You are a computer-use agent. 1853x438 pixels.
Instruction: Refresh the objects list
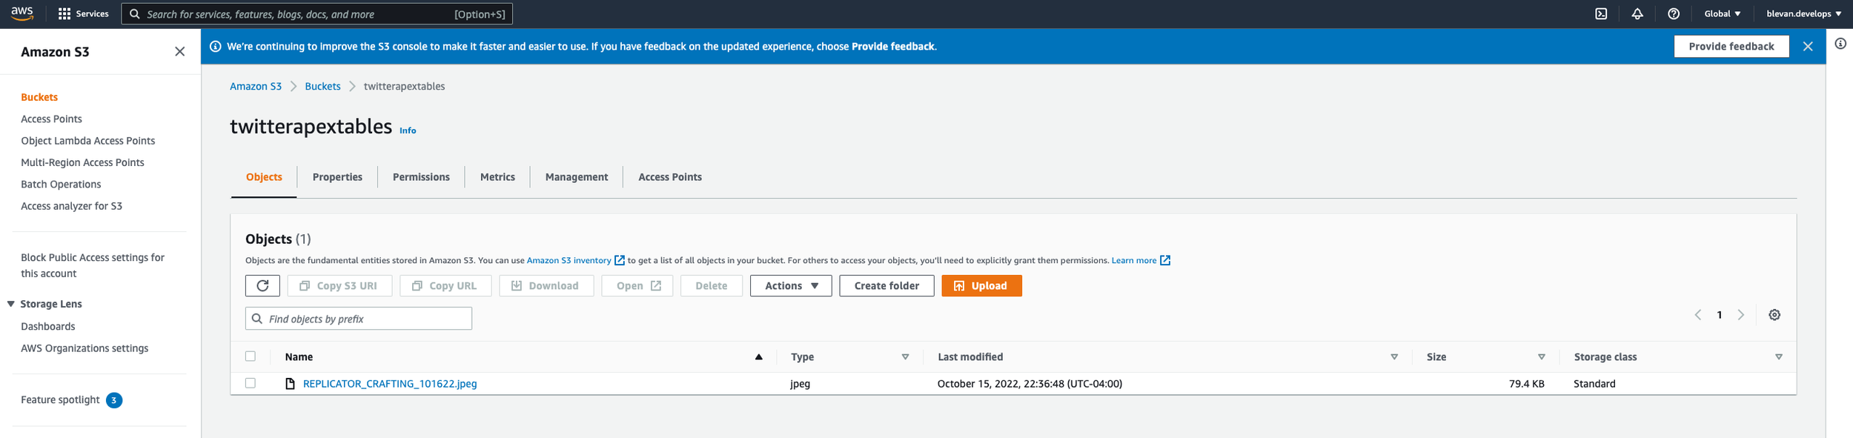click(x=262, y=286)
